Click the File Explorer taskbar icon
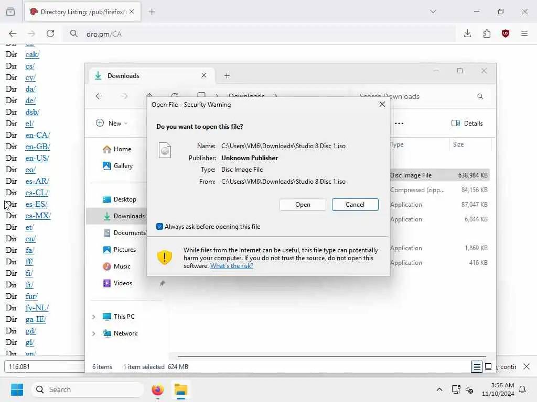 [x=180, y=389]
